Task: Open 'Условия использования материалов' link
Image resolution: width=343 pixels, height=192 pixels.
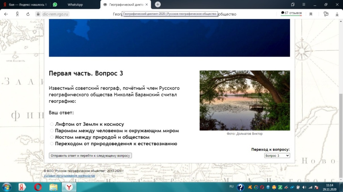Action: (69, 176)
